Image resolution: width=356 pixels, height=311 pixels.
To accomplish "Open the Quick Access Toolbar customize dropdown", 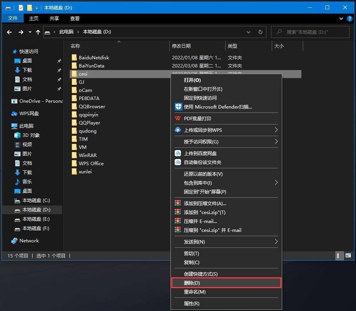I will pyautogui.click(x=36, y=7).
